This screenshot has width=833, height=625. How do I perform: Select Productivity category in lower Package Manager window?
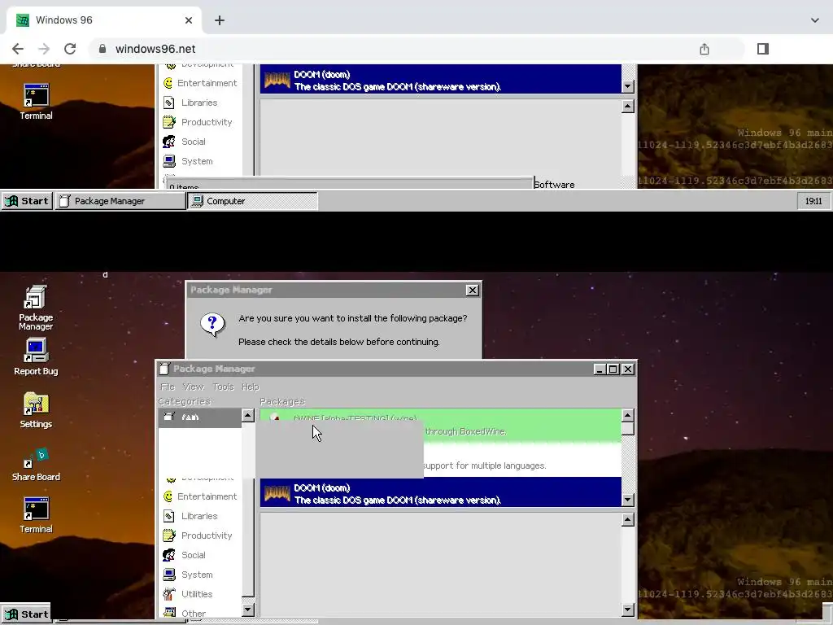(x=198, y=535)
